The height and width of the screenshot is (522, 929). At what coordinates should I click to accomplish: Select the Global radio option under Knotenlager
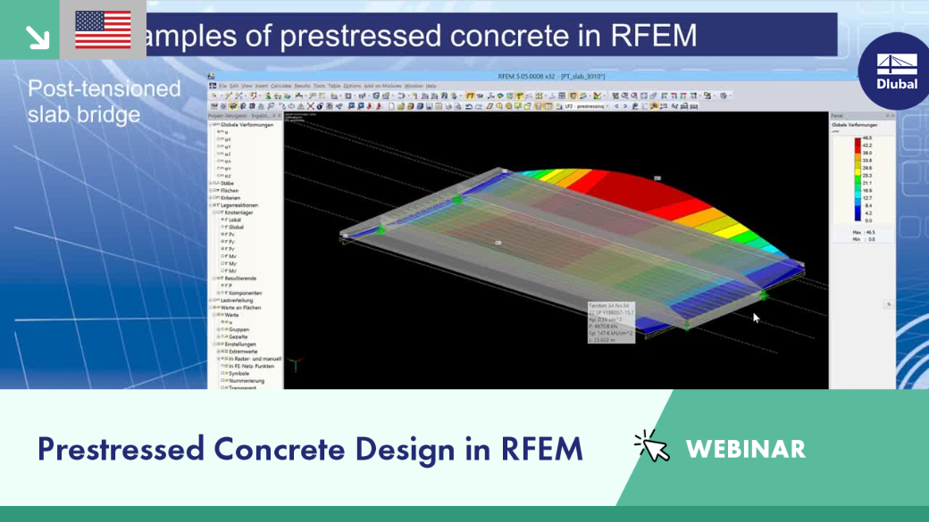pyautogui.click(x=223, y=227)
